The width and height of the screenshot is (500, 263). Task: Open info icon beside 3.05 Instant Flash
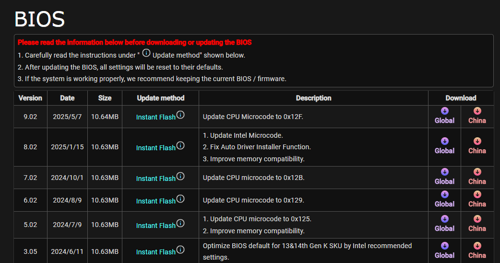click(x=180, y=250)
